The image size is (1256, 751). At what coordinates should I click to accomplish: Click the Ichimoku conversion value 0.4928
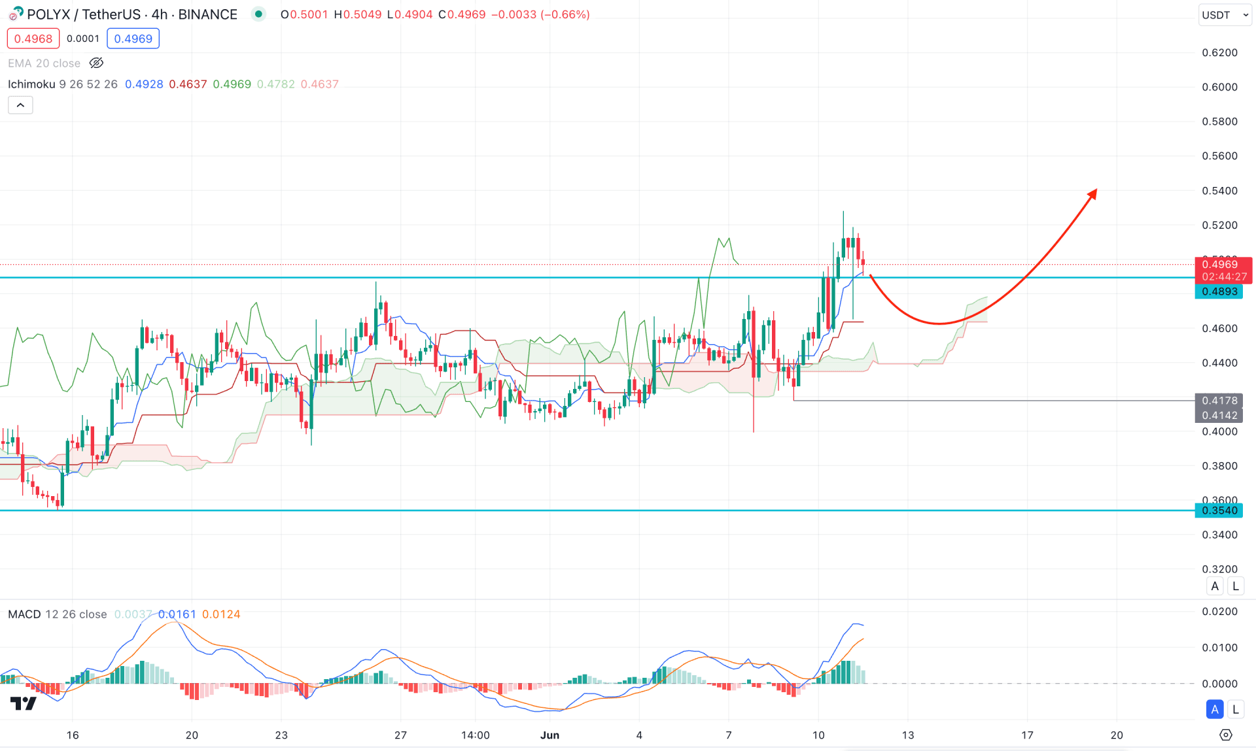[x=144, y=84]
